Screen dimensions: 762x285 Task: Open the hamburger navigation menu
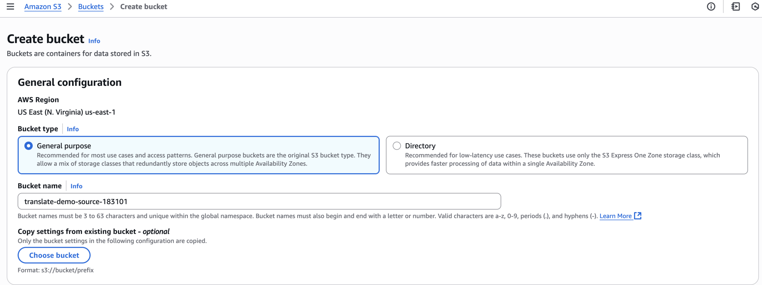click(10, 6)
